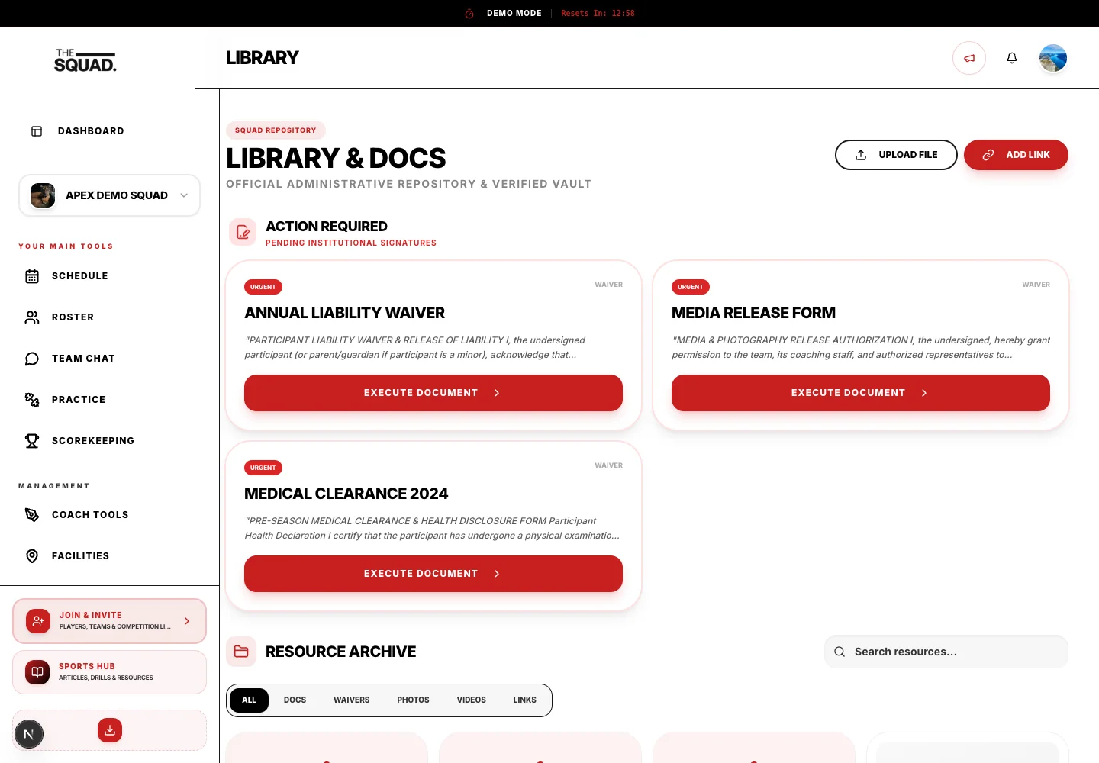
Task: Open the megaphone announcements icon
Action: [x=969, y=58]
